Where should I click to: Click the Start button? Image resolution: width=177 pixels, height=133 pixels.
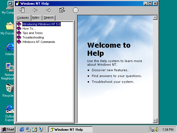[x=8, y=129]
